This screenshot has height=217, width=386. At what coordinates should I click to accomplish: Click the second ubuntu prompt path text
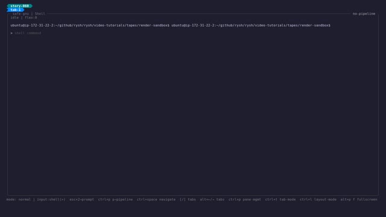click(x=251, y=25)
